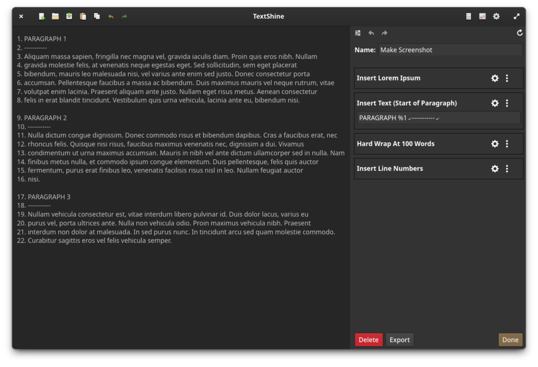Open more options for Insert Text step

tap(507, 103)
